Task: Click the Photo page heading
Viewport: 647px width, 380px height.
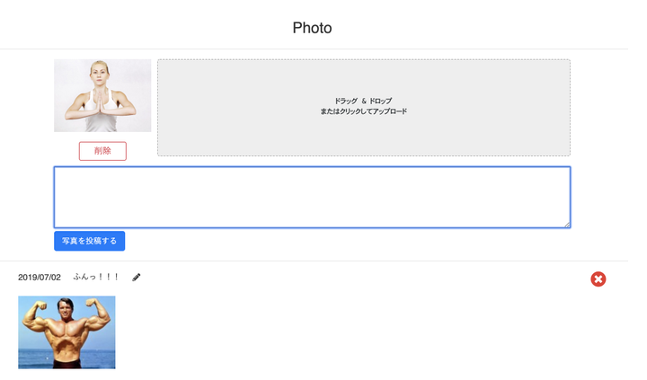Action: (313, 28)
